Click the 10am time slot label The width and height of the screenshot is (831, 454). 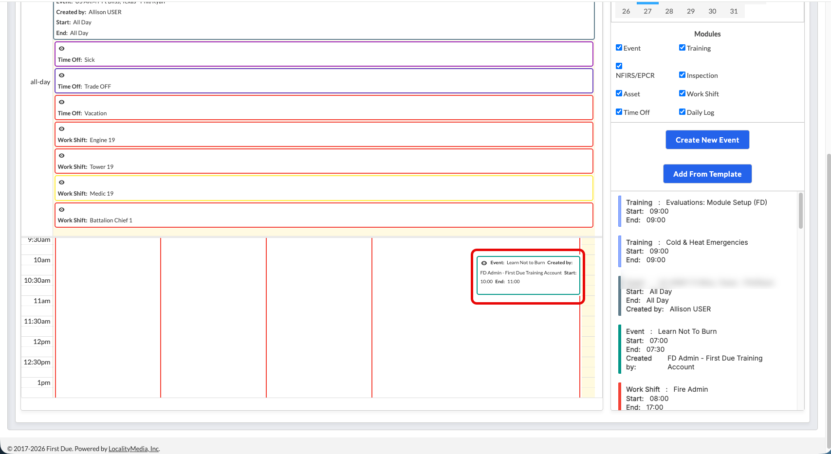42,260
